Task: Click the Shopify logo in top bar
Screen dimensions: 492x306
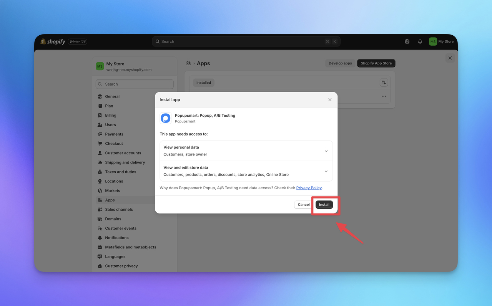Action: (x=53, y=41)
